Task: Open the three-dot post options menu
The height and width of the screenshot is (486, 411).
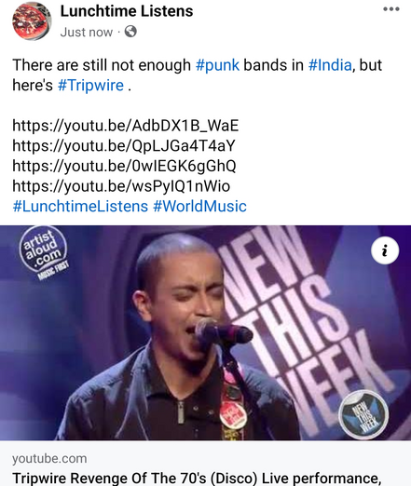Action: point(391,9)
